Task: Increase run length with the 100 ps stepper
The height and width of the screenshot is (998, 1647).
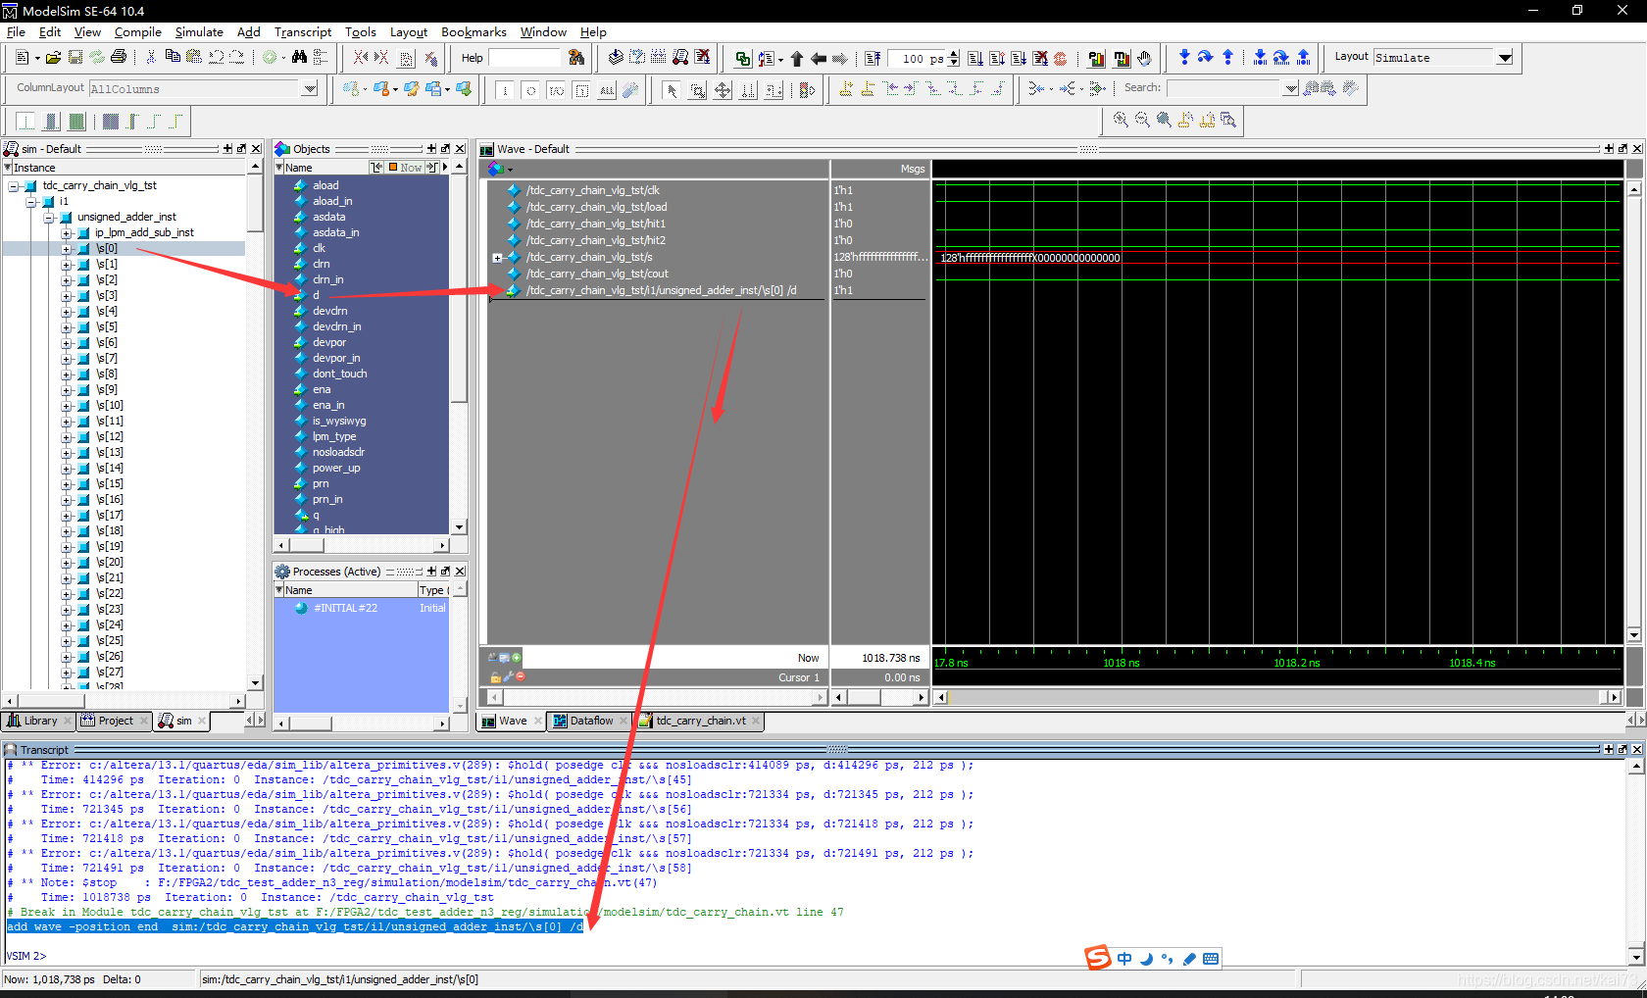Action: (953, 58)
